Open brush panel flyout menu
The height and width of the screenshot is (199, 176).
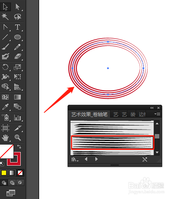point(157,114)
